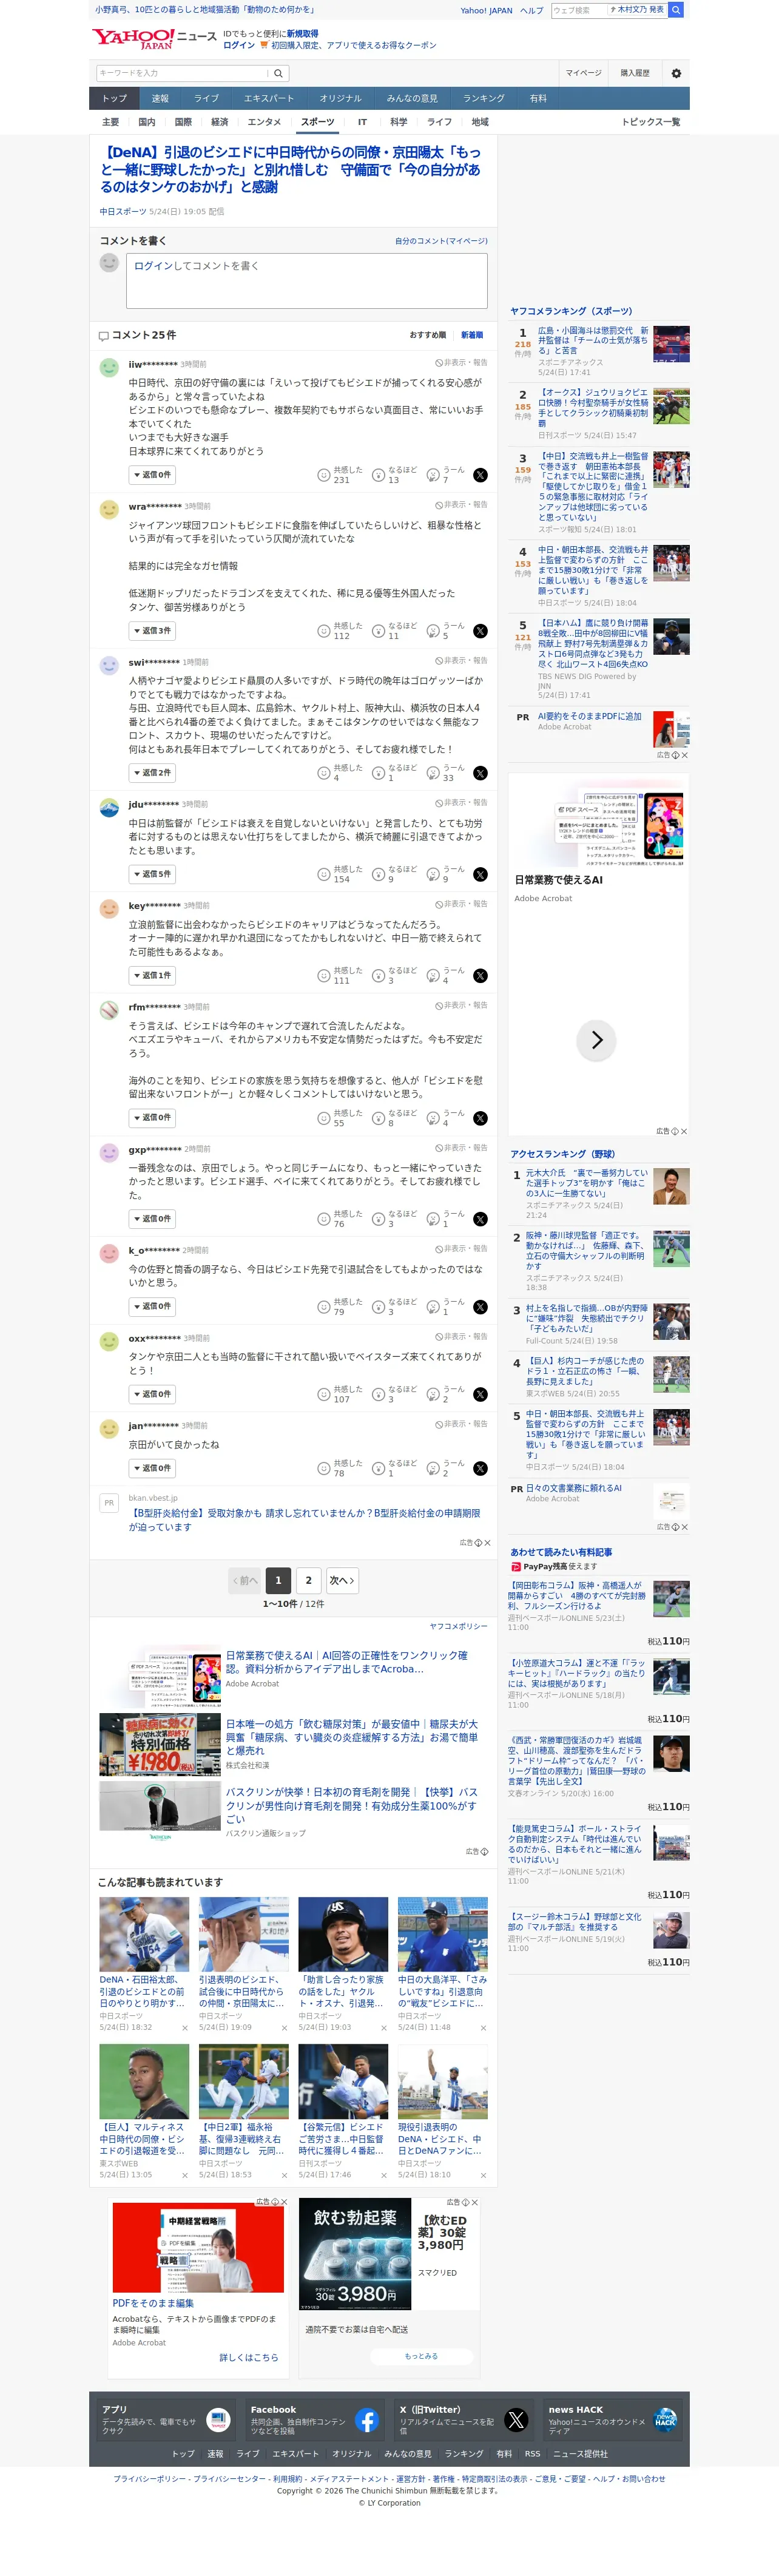This screenshot has height=2576, width=779.
Task: Click 共感した icon on iiw's comment
Action: [324, 476]
